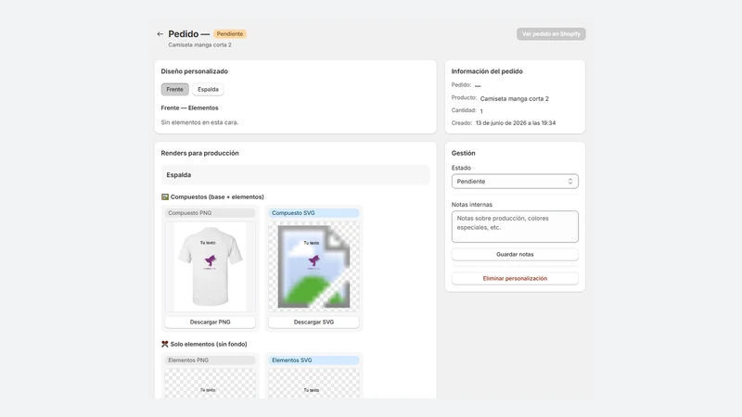Image resolution: width=742 pixels, height=417 pixels.
Task: Click Descargar PNG button
Action: 211,322
